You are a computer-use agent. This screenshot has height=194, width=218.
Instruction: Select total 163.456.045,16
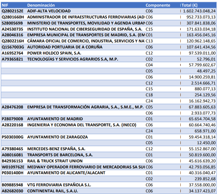201,35
